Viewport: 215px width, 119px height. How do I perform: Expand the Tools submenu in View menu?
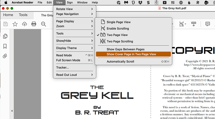[74, 33]
